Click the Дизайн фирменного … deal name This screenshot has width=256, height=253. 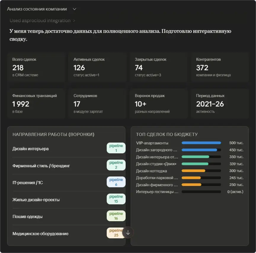pyautogui.click(x=157, y=185)
